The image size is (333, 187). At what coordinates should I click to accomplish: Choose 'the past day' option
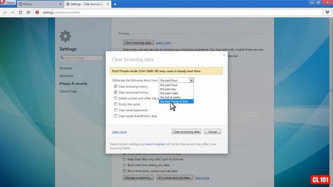(176, 89)
